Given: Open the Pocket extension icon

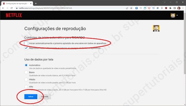Looking at the screenshot, I should (x=149, y=8).
